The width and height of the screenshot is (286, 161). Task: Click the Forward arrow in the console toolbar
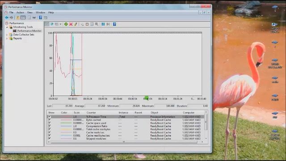pyautogui.click(x=11, y=17)
